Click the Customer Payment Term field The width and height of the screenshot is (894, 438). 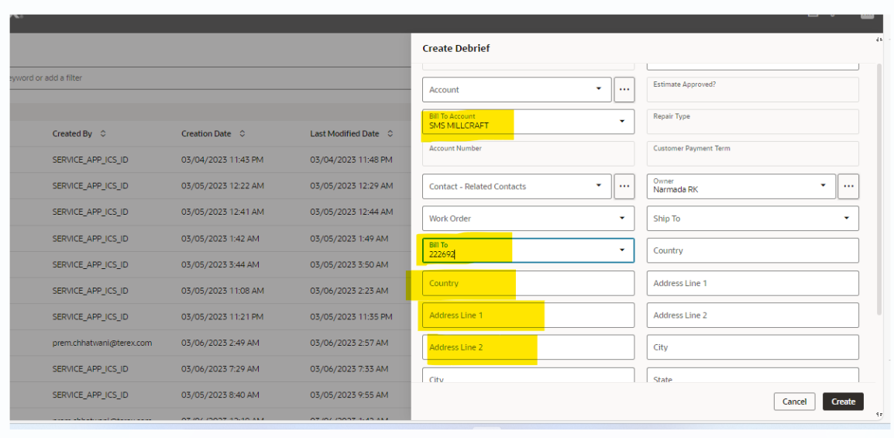click(752, 154)
